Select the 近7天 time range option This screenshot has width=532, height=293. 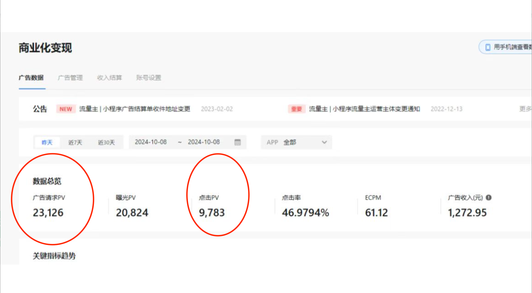(75, 142)
